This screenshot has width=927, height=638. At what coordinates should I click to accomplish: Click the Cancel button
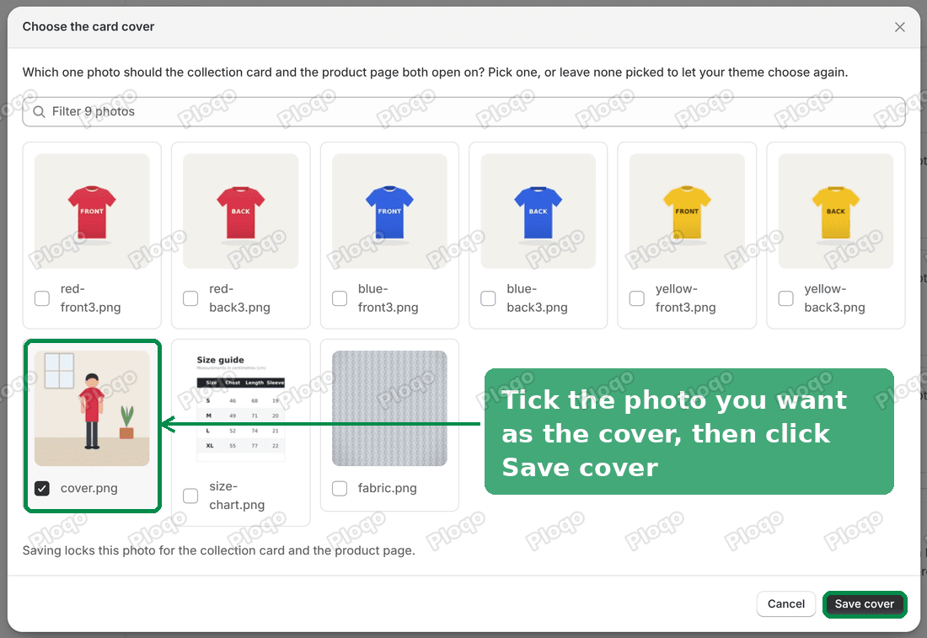785,604
